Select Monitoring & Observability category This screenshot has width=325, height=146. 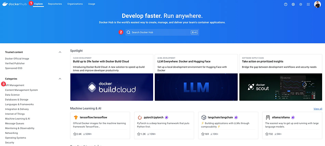coord(19,128)
